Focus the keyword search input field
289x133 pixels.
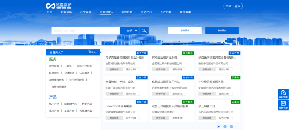86,31
